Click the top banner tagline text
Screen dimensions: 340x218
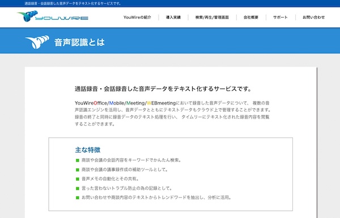(73, 3)
